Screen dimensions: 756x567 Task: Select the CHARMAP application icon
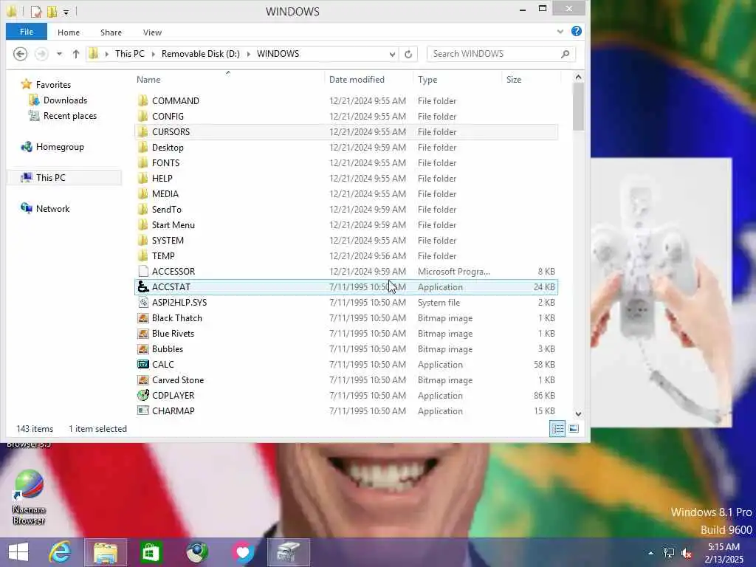[142, 410]
